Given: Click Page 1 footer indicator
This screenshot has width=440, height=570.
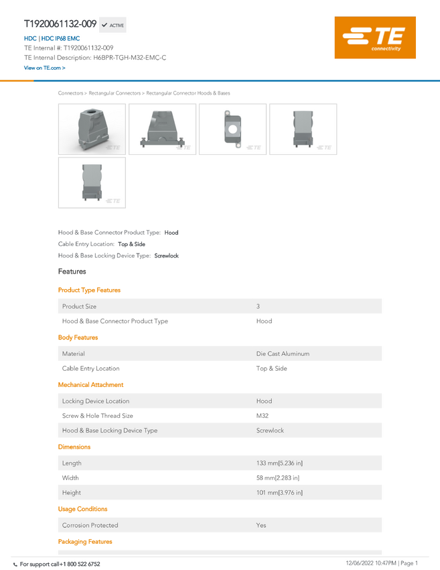Looking at the screenshot, I should [409, 563].
